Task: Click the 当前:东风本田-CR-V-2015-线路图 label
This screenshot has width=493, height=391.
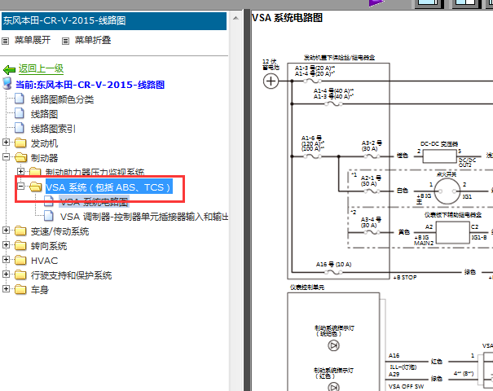Action: [x=90, y=85]
